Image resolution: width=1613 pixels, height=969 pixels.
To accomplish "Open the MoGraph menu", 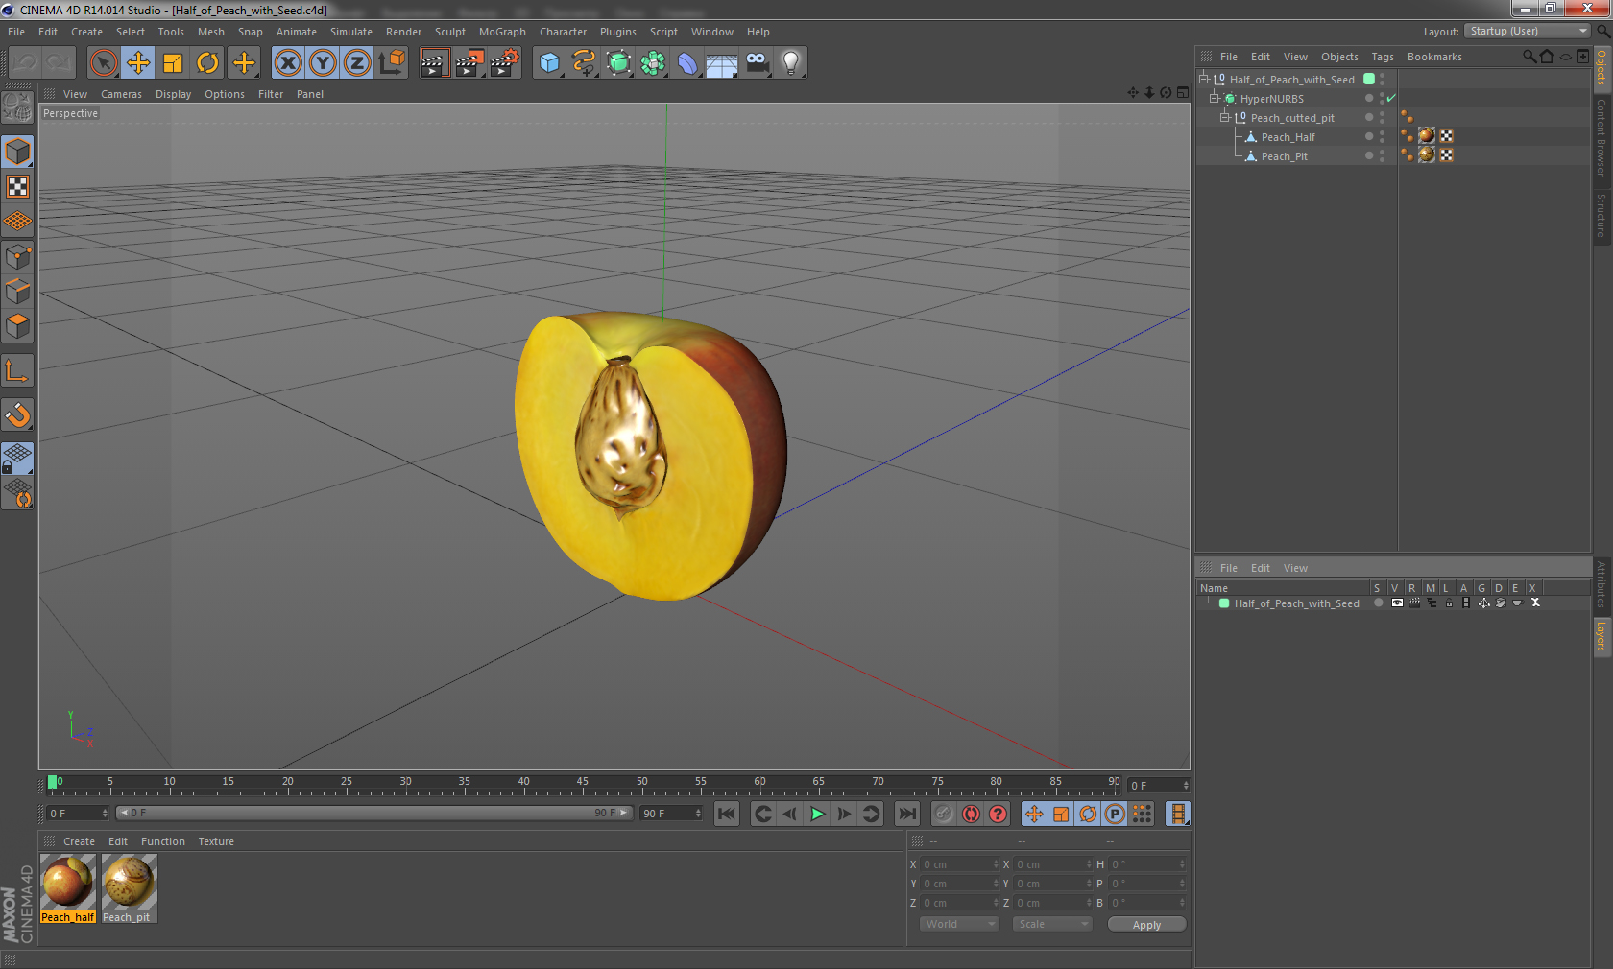I will click(x=502, y=32).
